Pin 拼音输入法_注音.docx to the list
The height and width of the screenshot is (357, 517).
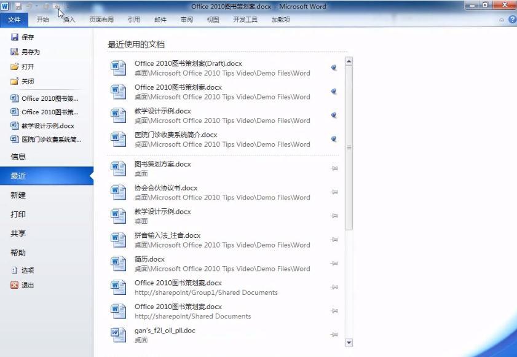pos(334,240)
